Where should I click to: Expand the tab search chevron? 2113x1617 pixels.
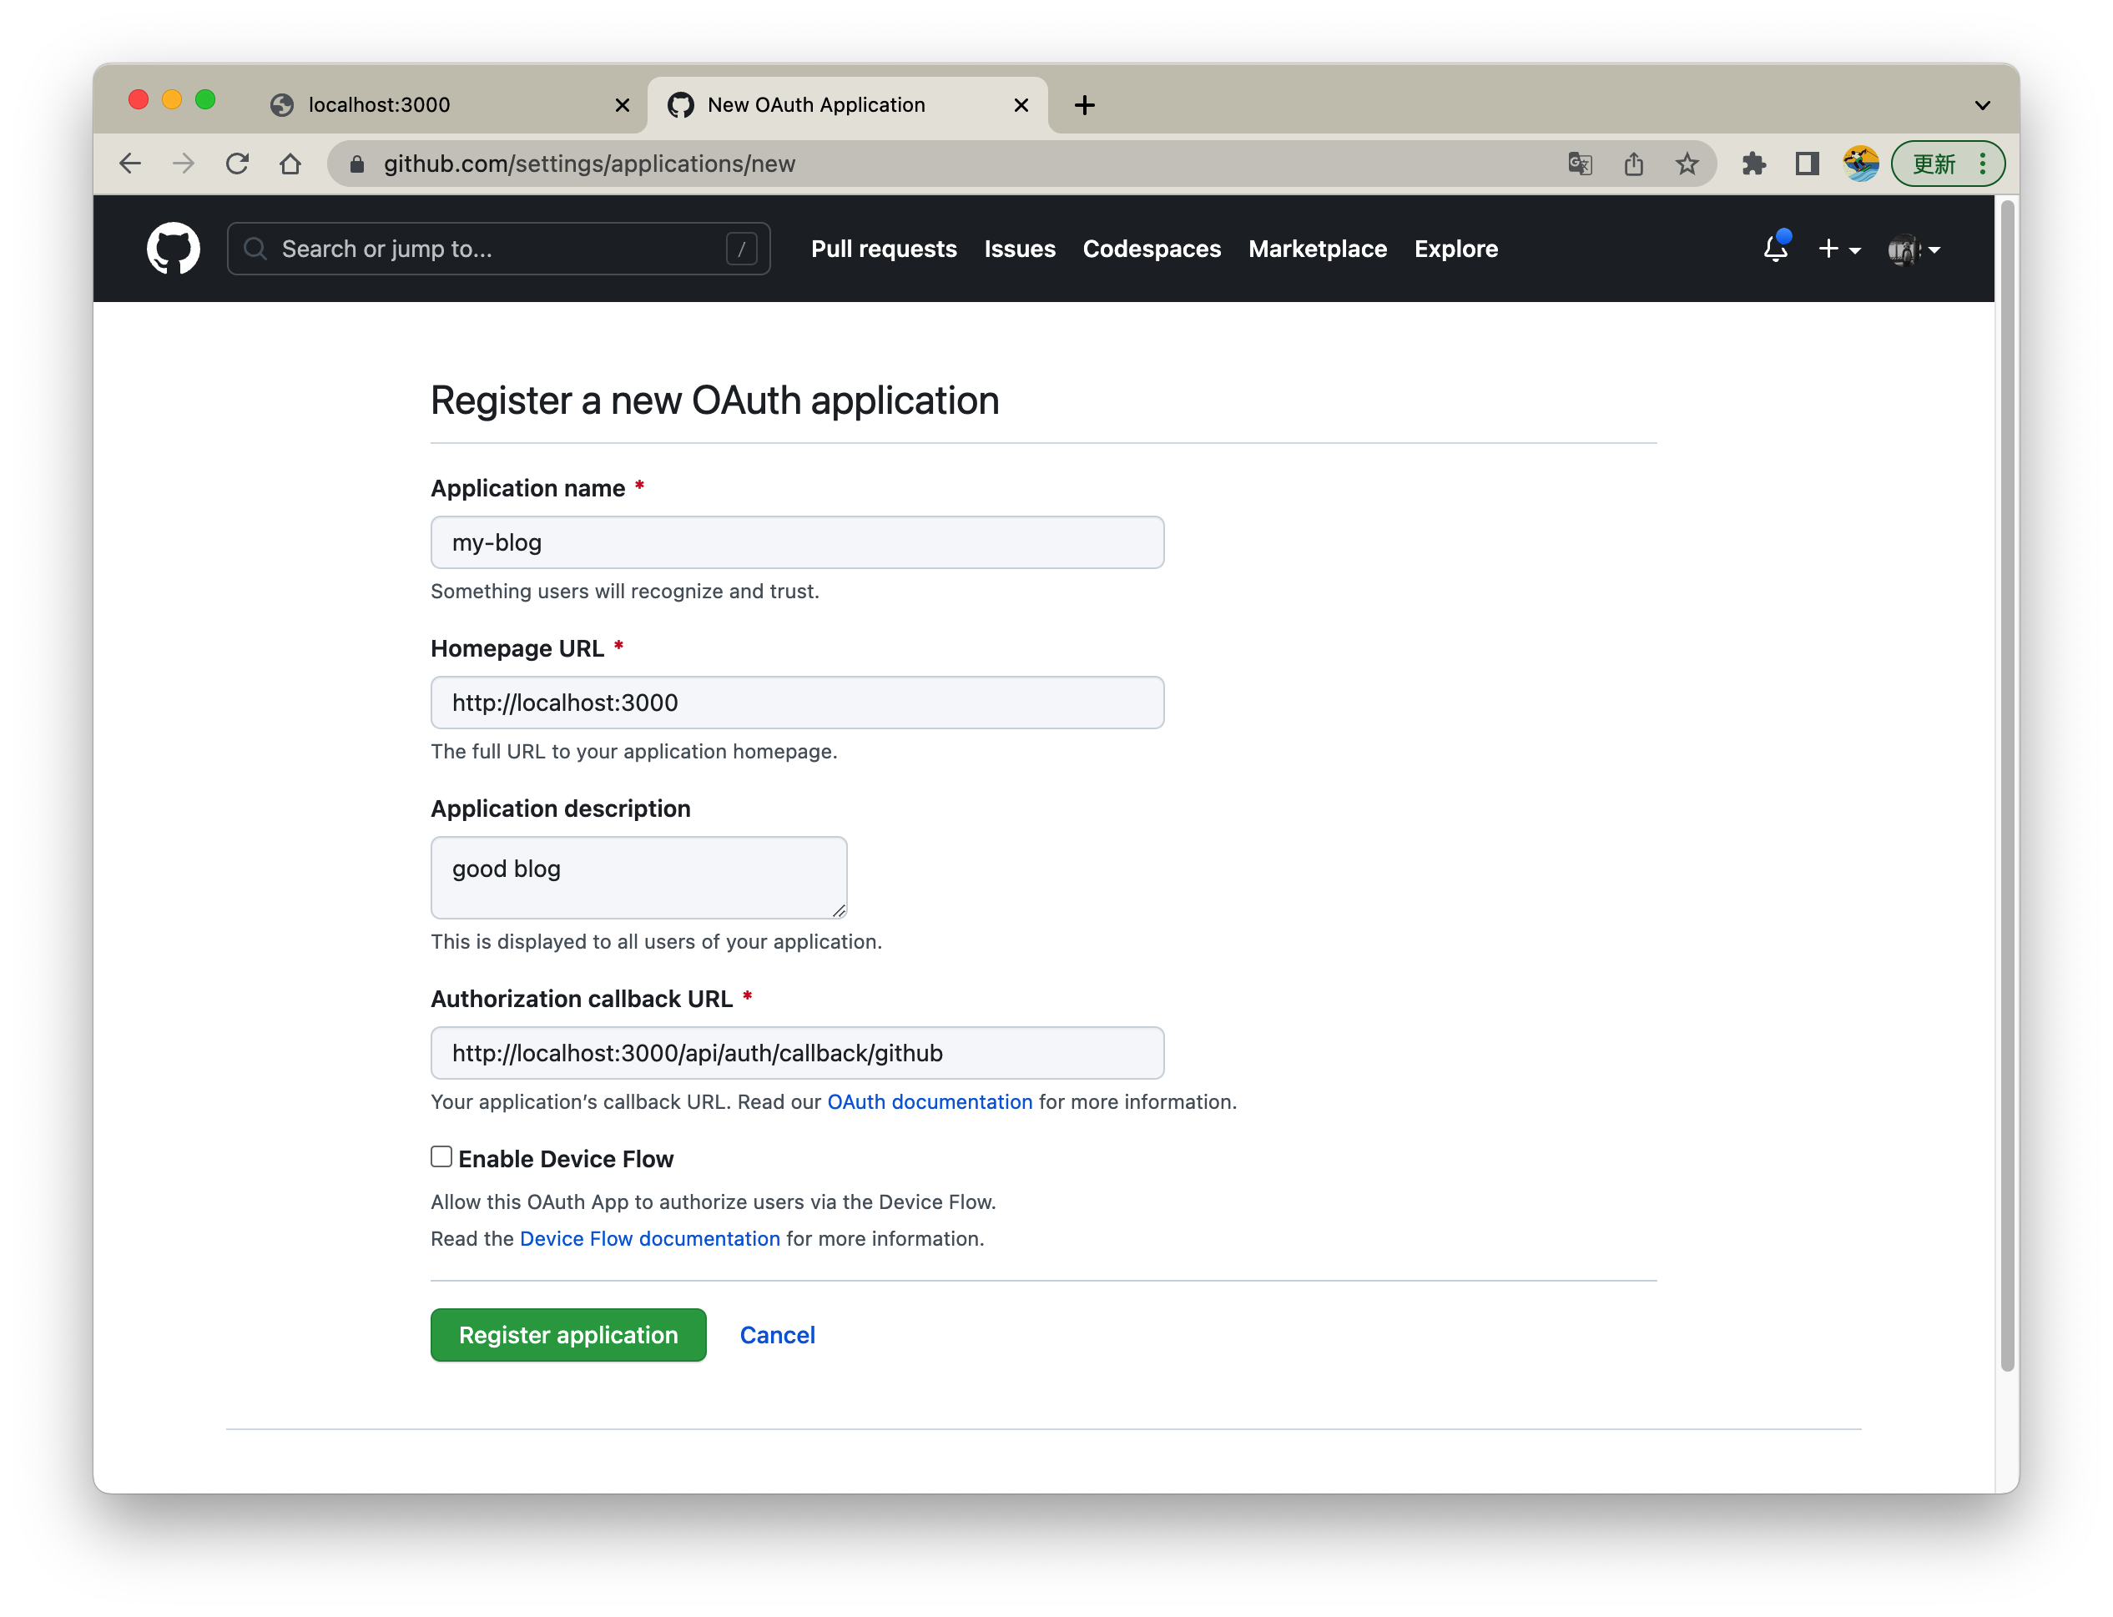point(1983,105)
